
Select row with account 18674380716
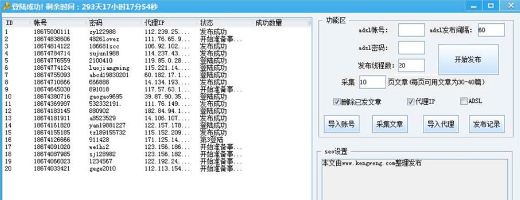click(157, 97)
